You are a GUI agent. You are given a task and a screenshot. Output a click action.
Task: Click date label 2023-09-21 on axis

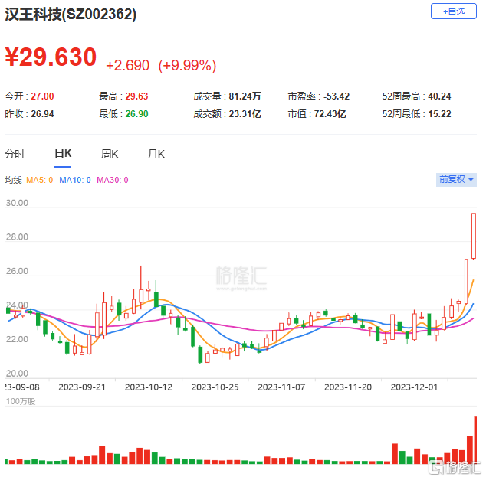point(82,387)
